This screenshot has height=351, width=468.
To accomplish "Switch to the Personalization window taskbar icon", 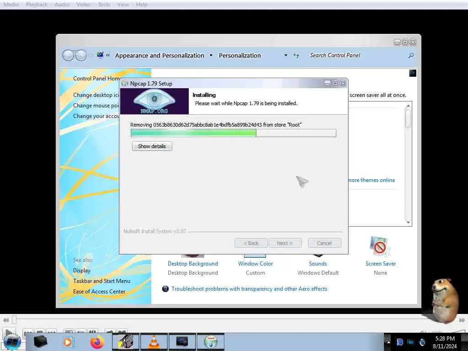I will tap(182, 342).
